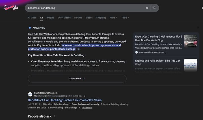The image size is (203, 120).
Task: Click the 'People also ask' heading
Action: (40, 116)
